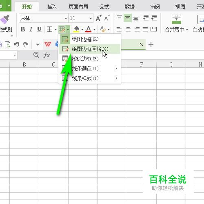Align text left
Screen dimensions: 204x204
click(119, 29)
